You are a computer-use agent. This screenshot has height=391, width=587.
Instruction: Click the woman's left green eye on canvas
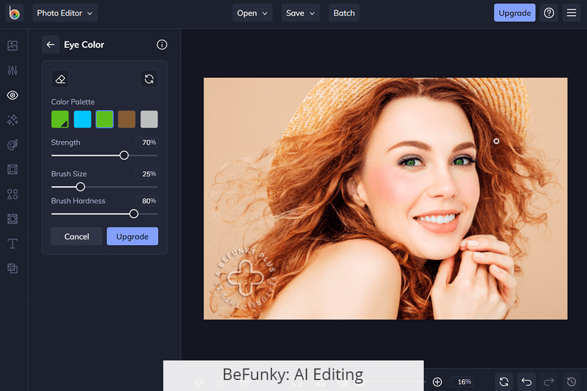[411, 162]
